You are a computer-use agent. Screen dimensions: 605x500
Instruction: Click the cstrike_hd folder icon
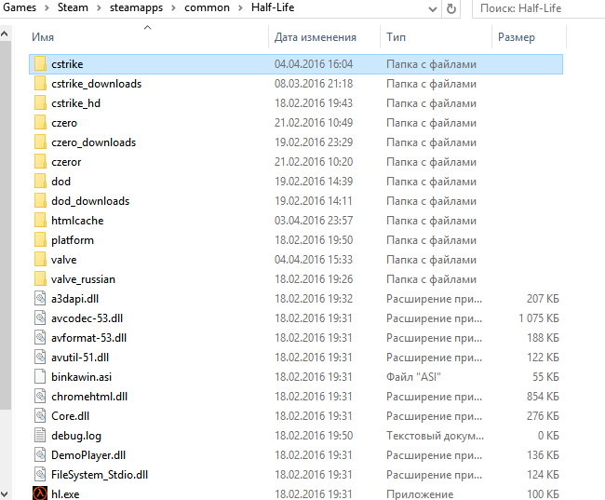(x=40, y=103)
